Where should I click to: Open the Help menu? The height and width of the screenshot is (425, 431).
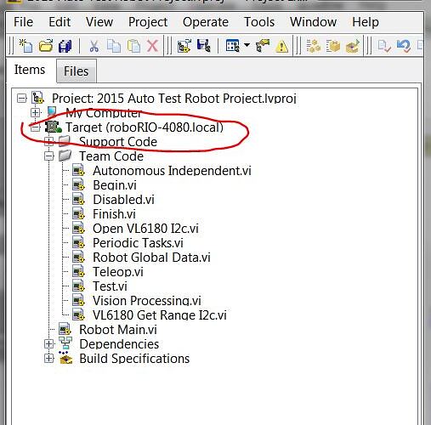366,22
